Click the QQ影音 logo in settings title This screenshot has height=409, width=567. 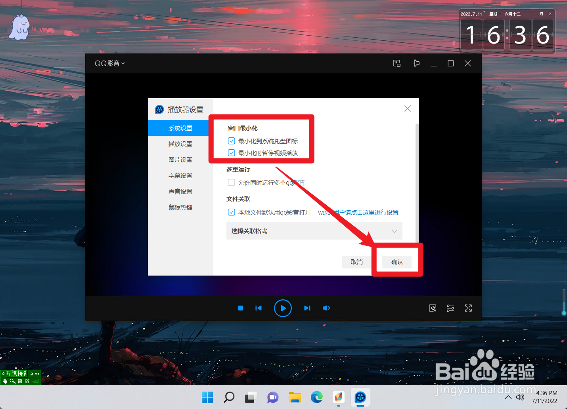[x=159, y=109]
